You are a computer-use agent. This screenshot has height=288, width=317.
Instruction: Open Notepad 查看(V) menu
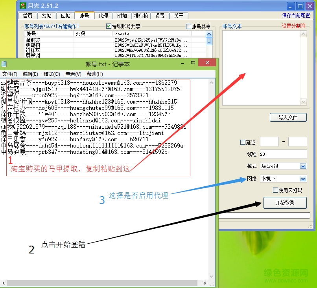pos(74,74)
